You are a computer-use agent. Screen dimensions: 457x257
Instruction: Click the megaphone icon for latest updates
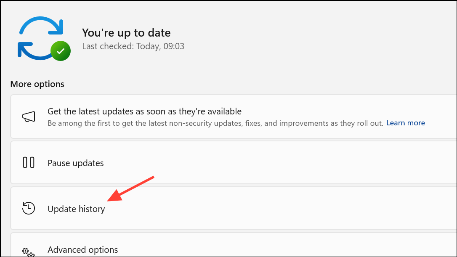pyautogui.click(x=29, y=117)
